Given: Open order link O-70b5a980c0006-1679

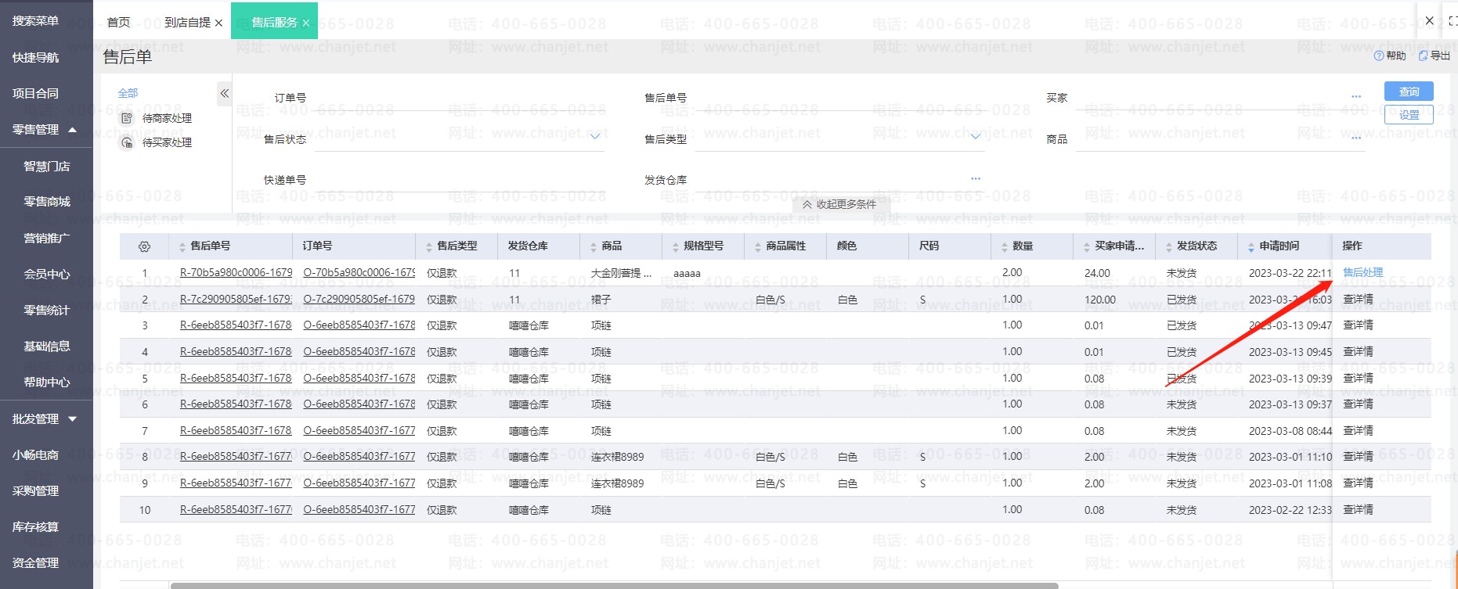Looking at the screenshot, I should (x=359, y=273).
